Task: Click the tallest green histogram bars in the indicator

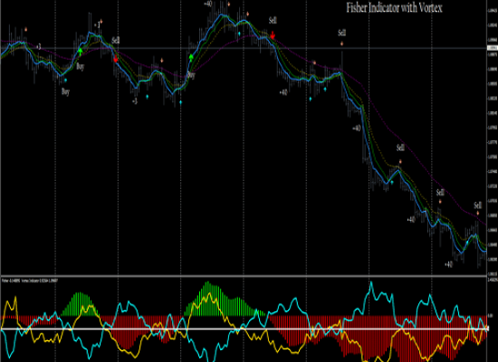Action: pyautogui.click(x=207, y=298)
